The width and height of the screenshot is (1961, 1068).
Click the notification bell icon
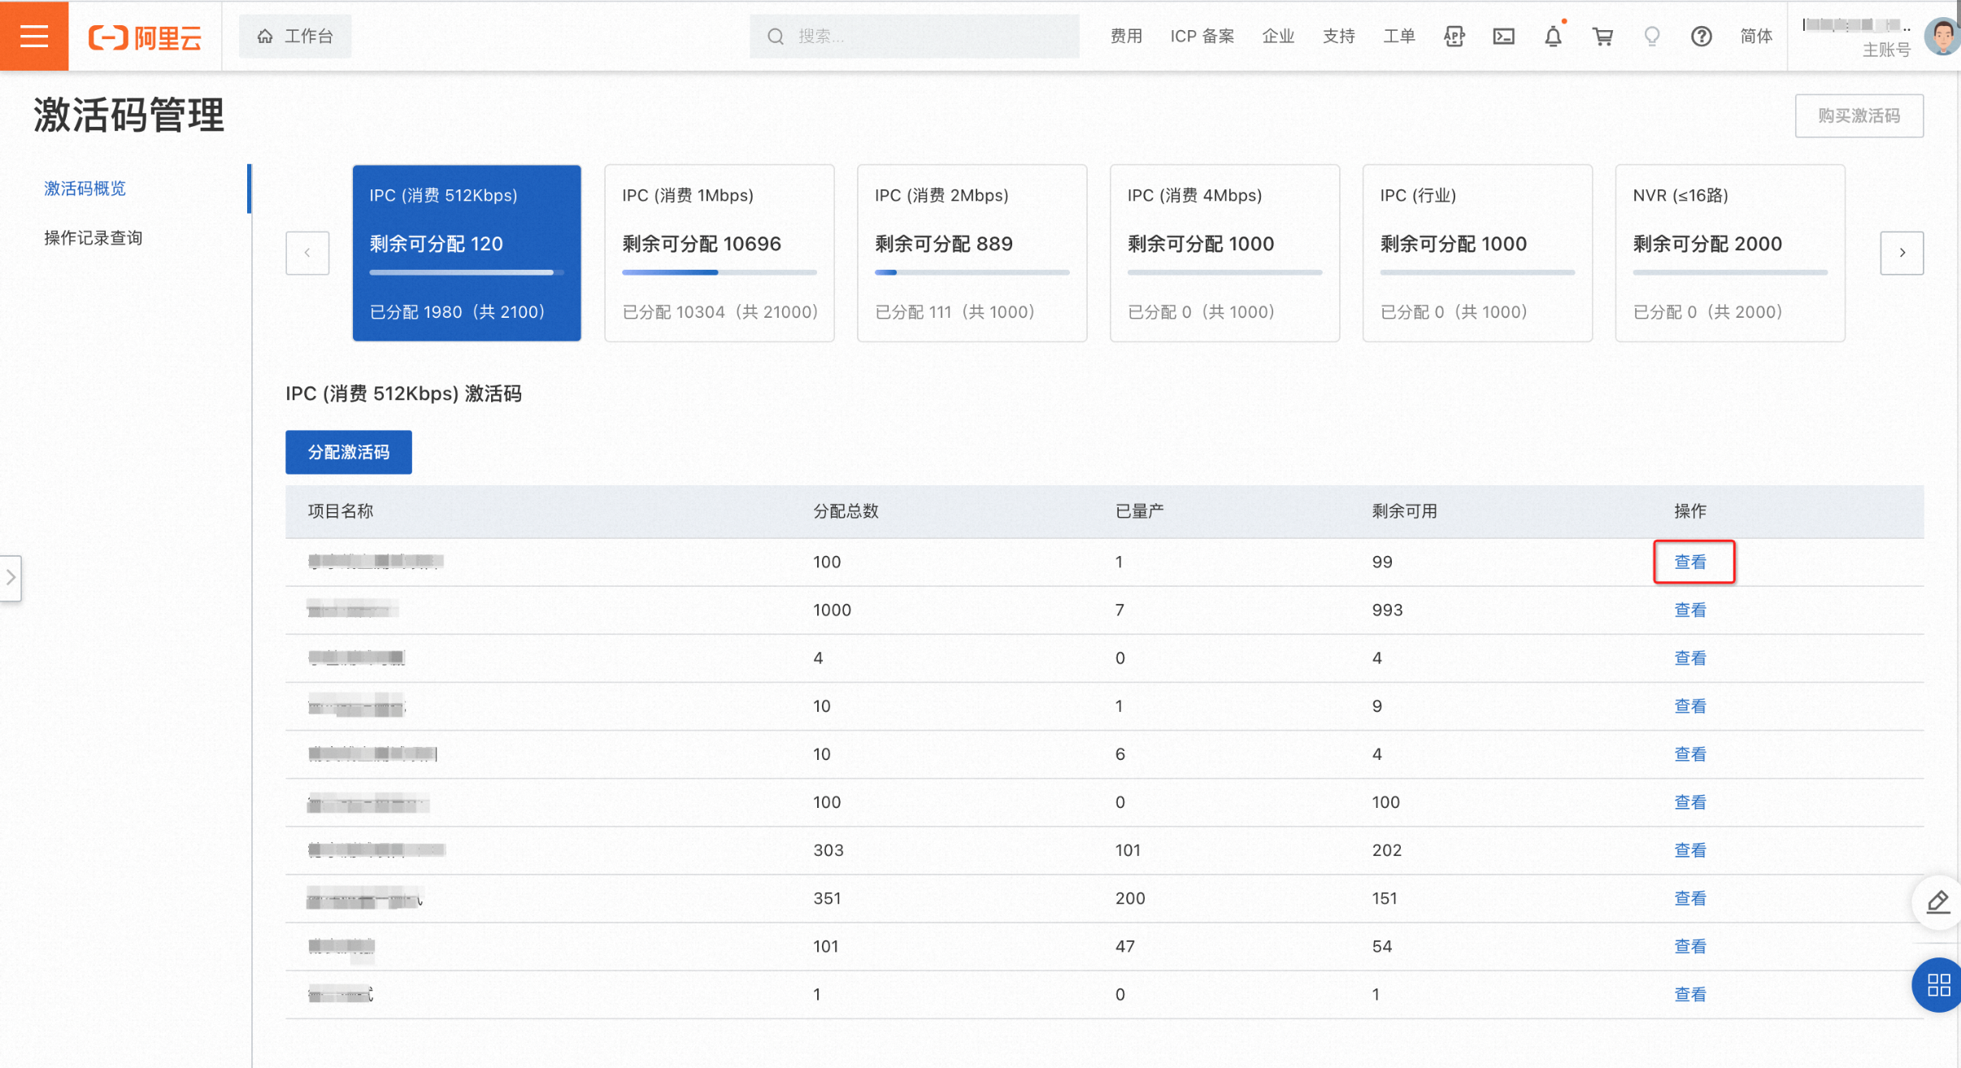pos(1553,36)
